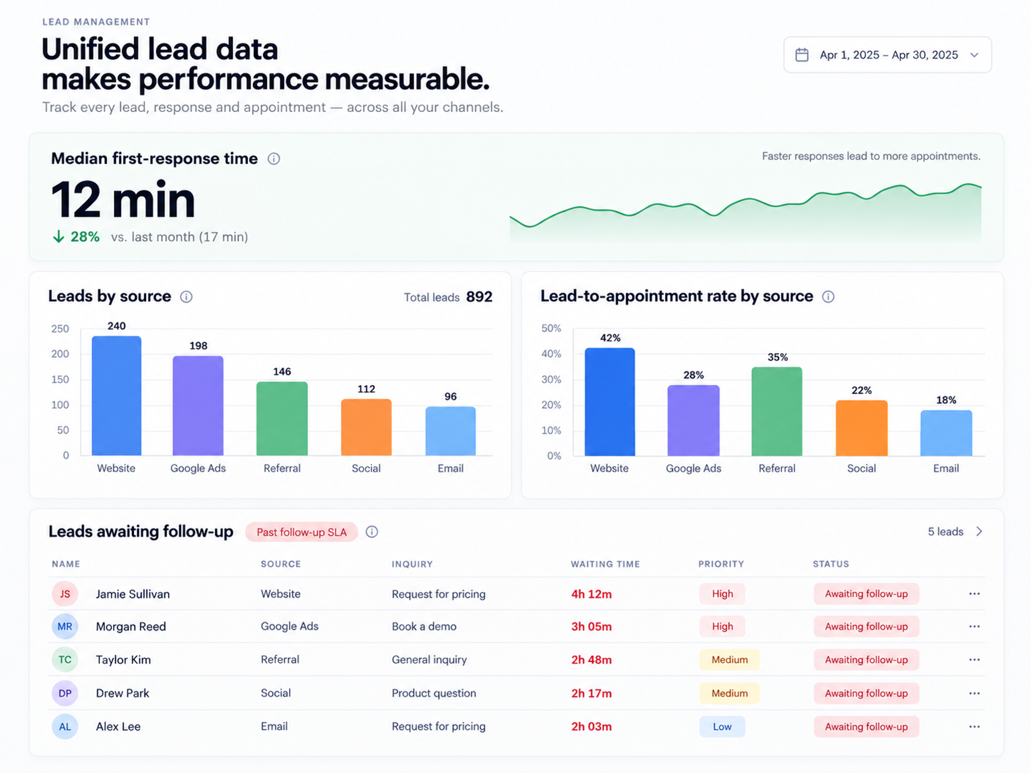Click Awaiting follow-up status for Morgan Reed
Screen dimensions: 1031x773
(866, 626)
